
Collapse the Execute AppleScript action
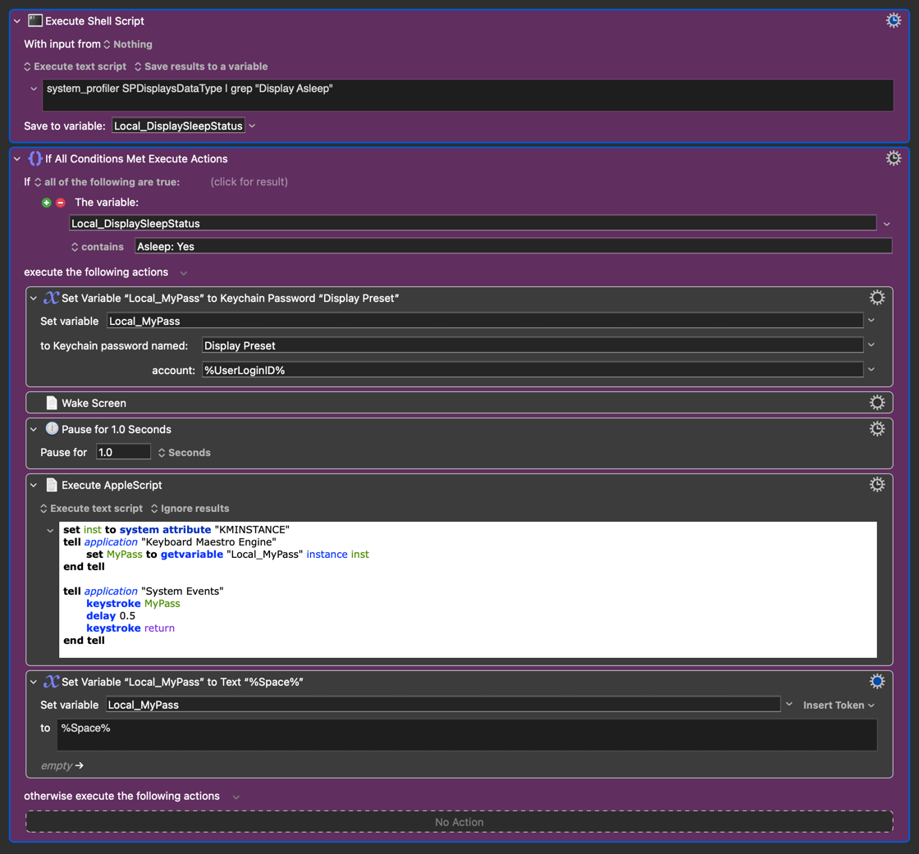(x=34, y=486)
